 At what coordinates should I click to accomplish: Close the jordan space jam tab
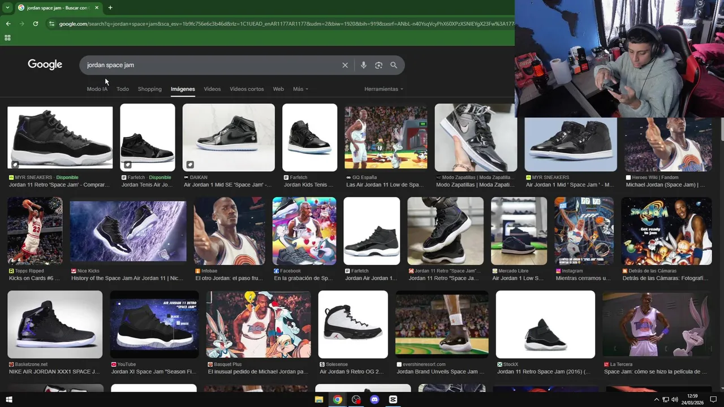point(97,7)
